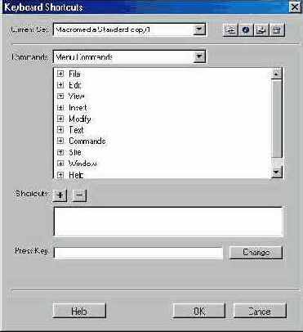303x332 pixels.
Task: Remove a shortcut with the minus button
Action: click(x=79, y=195)
